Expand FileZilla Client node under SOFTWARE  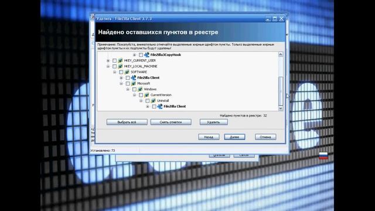pyautogui.click(x=121, y=78)
